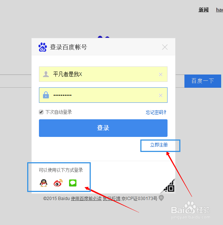The height and width of the screenshot is (225, 223).
Task: Click the Baidu paw logo in dialog header
Action: tap(43, 47)
